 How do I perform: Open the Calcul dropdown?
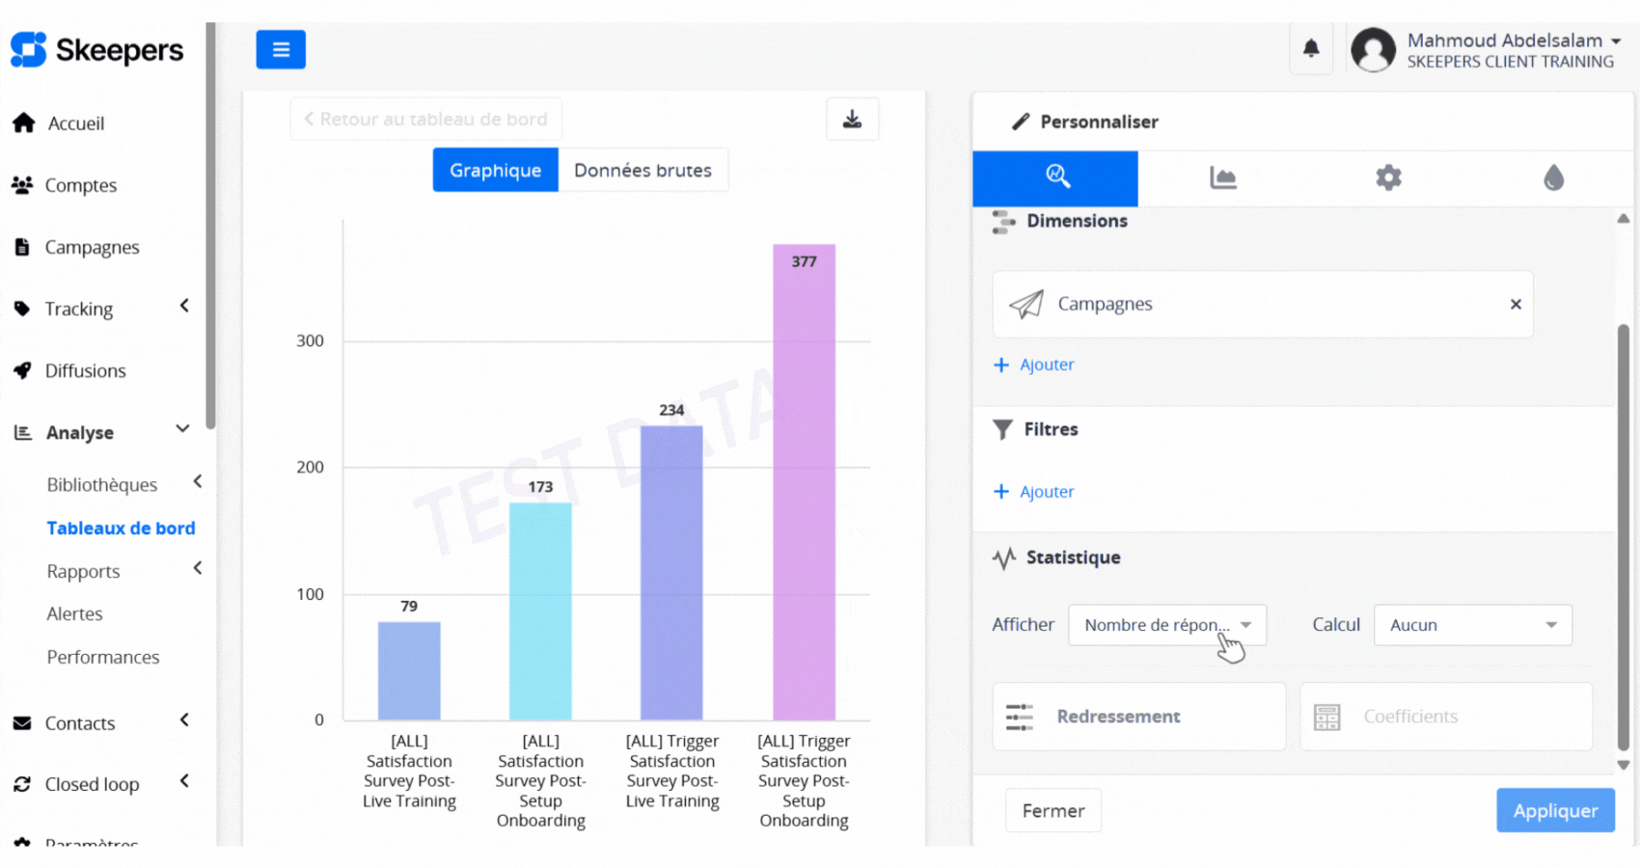coord(1472,625)
